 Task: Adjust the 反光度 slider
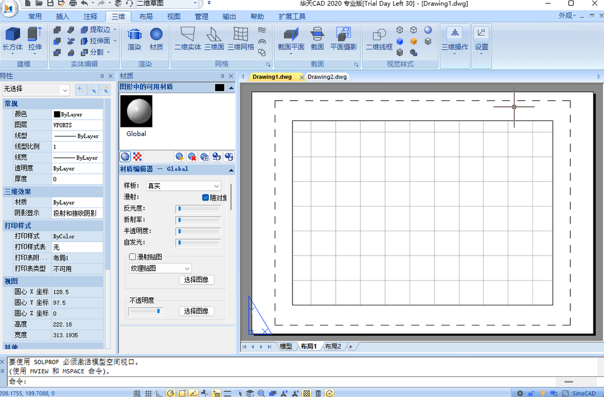(197, 208)
